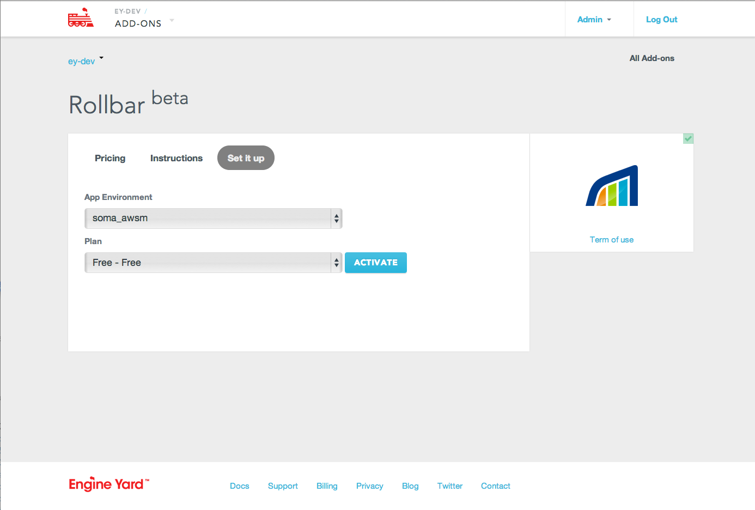Open the Privacy footer link
This screenshot has width=755, height=510.
370,486
